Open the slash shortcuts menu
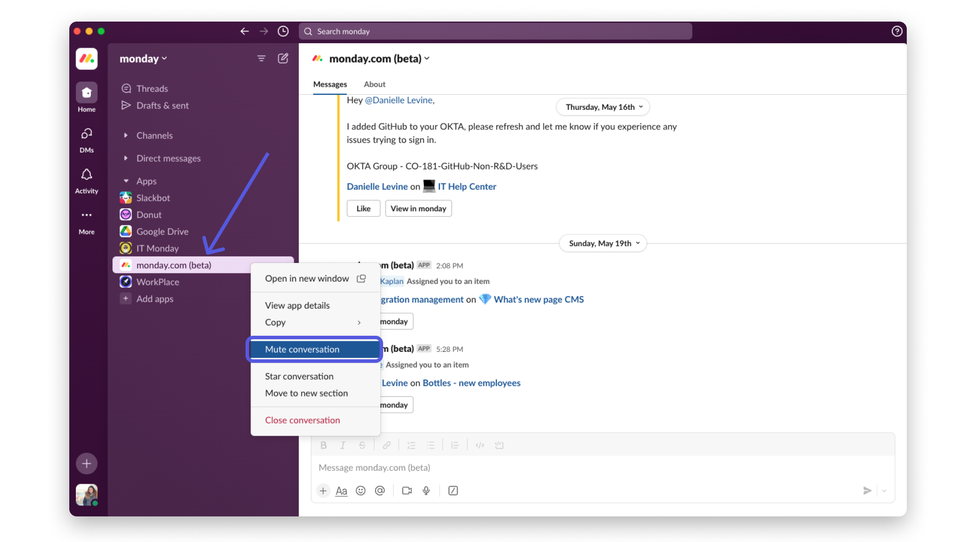The height and width of the screenshot is (542, 964). tap(453, 491)
